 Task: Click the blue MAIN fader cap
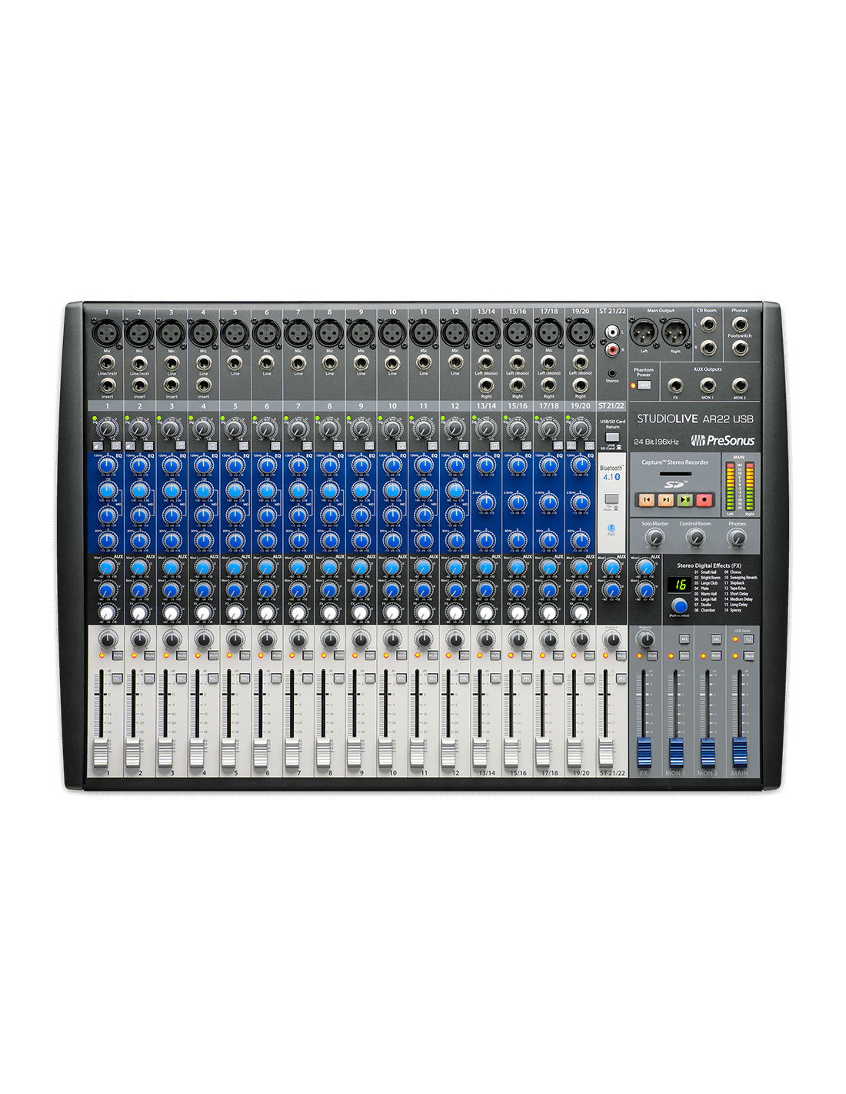coord(739,751)
